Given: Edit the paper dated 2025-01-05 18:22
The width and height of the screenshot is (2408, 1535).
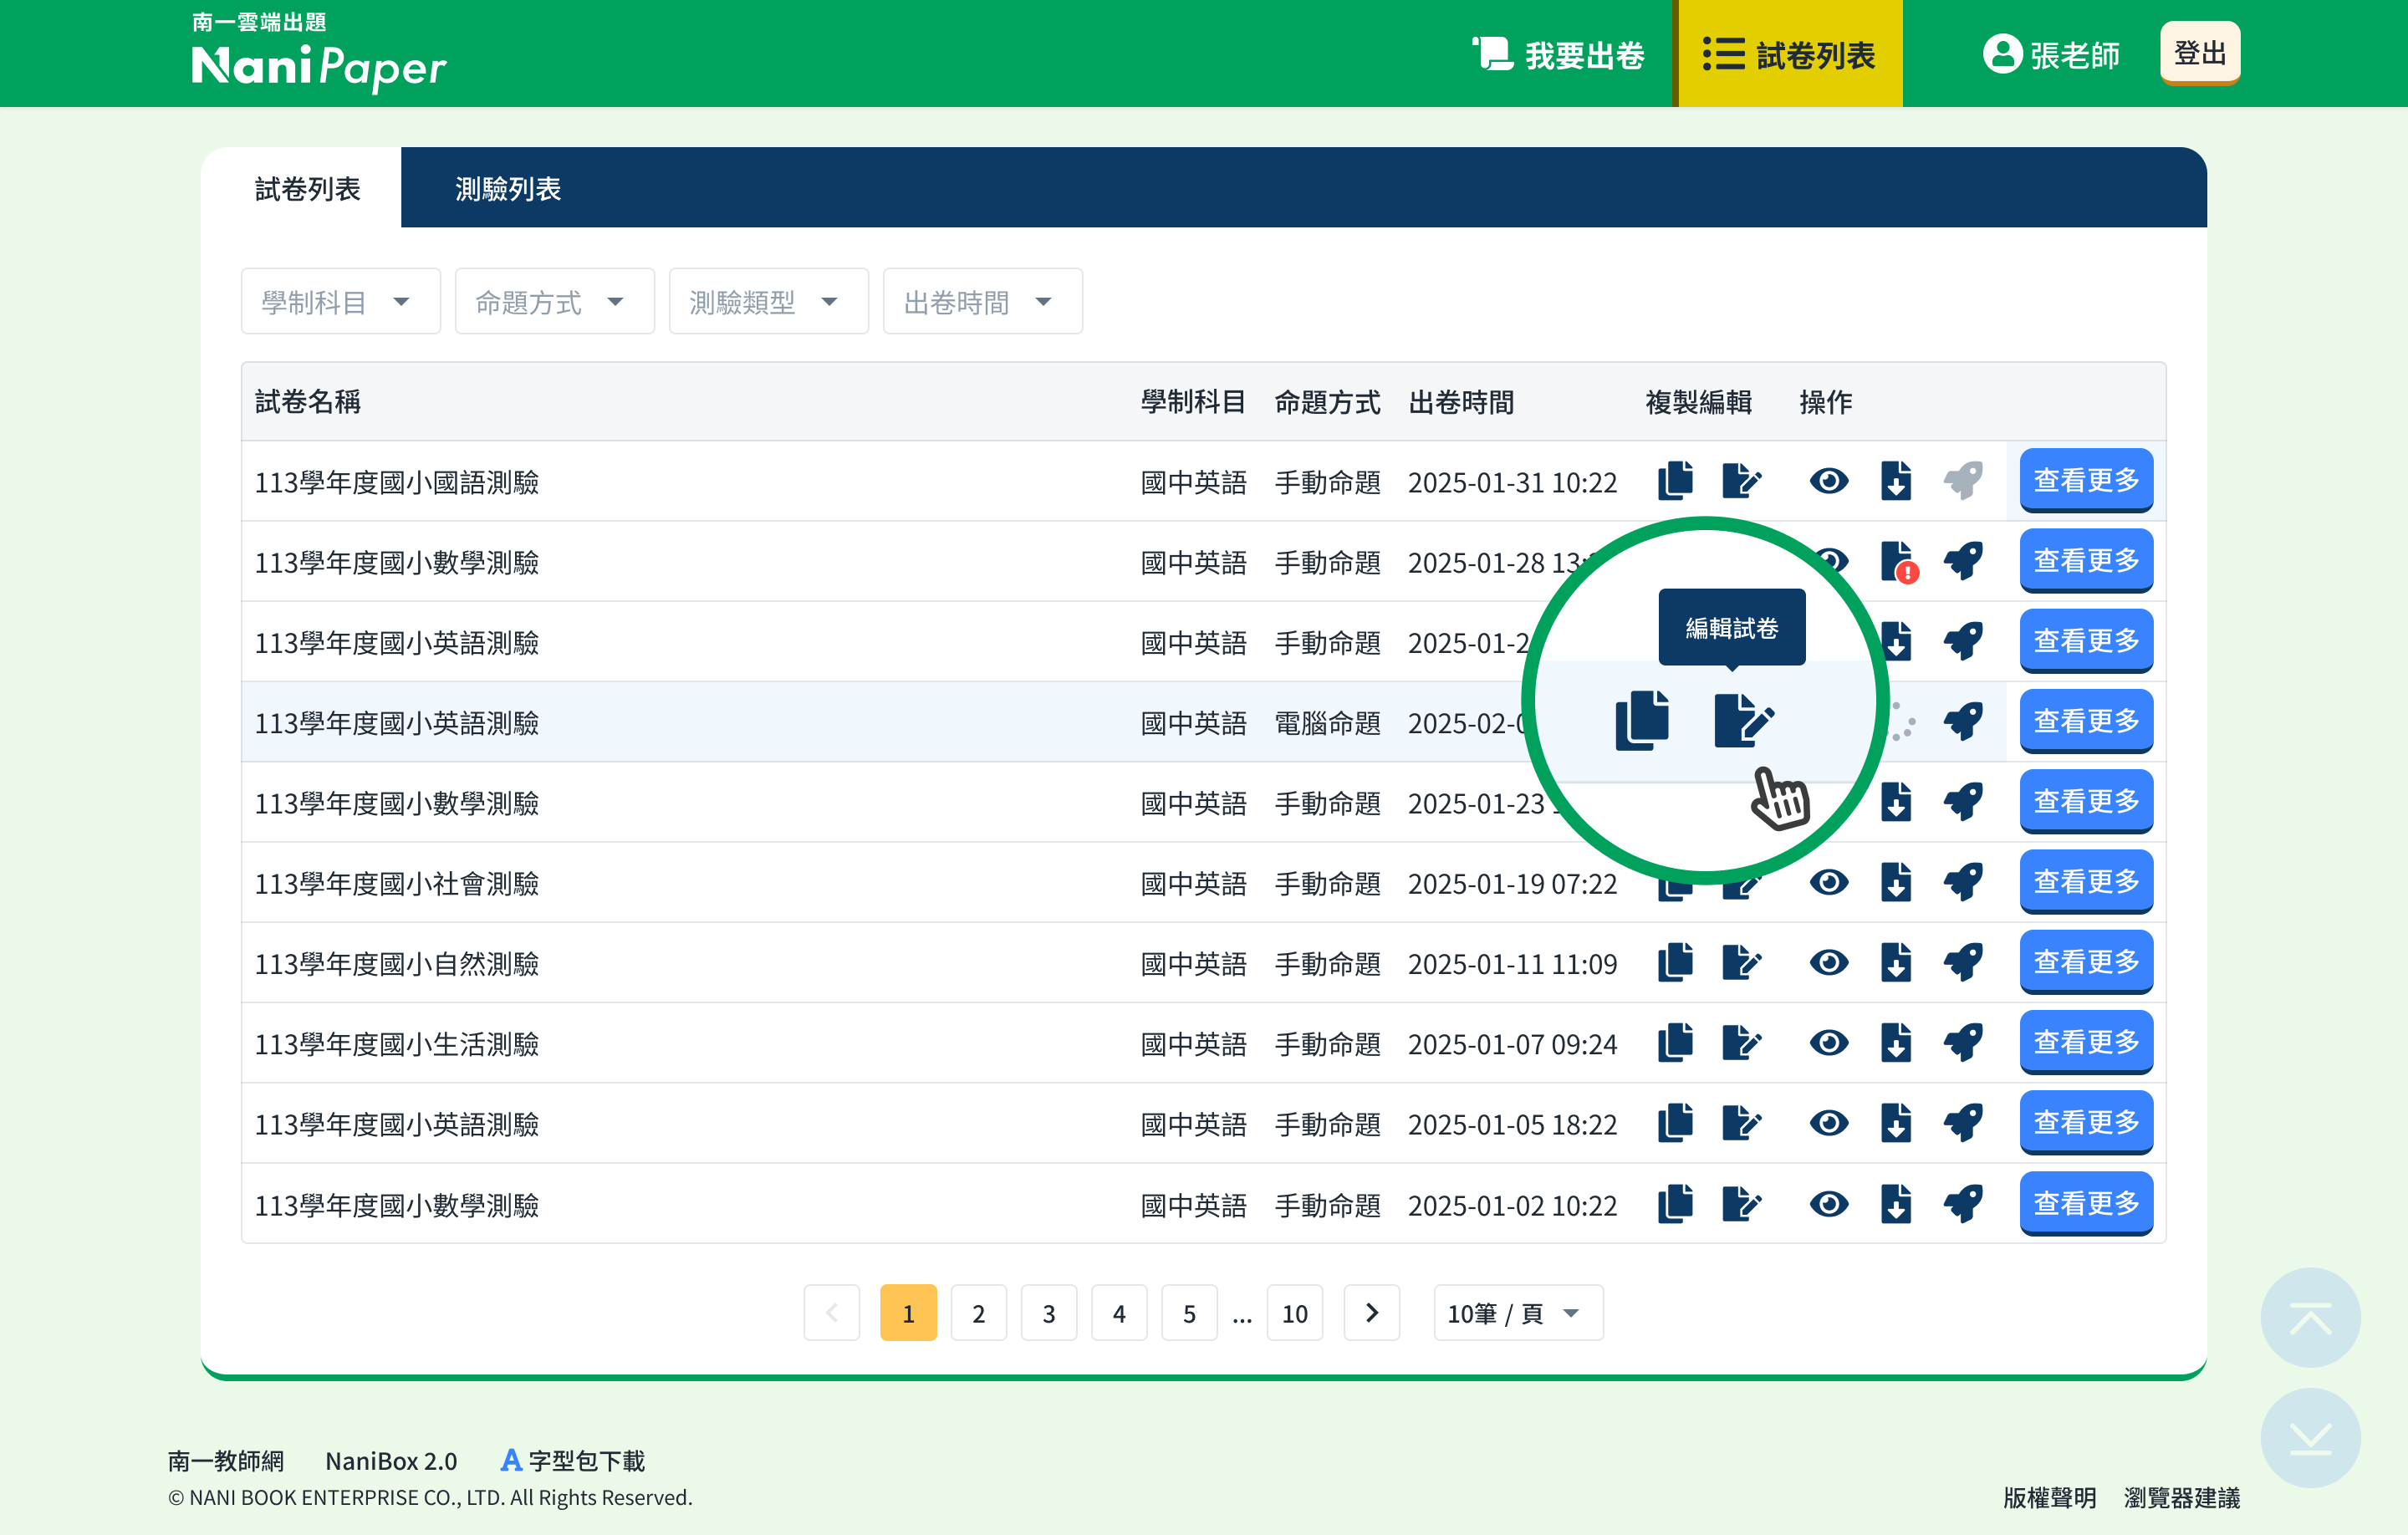Looking at the screenshot, I should [x=1741, y=1123].
